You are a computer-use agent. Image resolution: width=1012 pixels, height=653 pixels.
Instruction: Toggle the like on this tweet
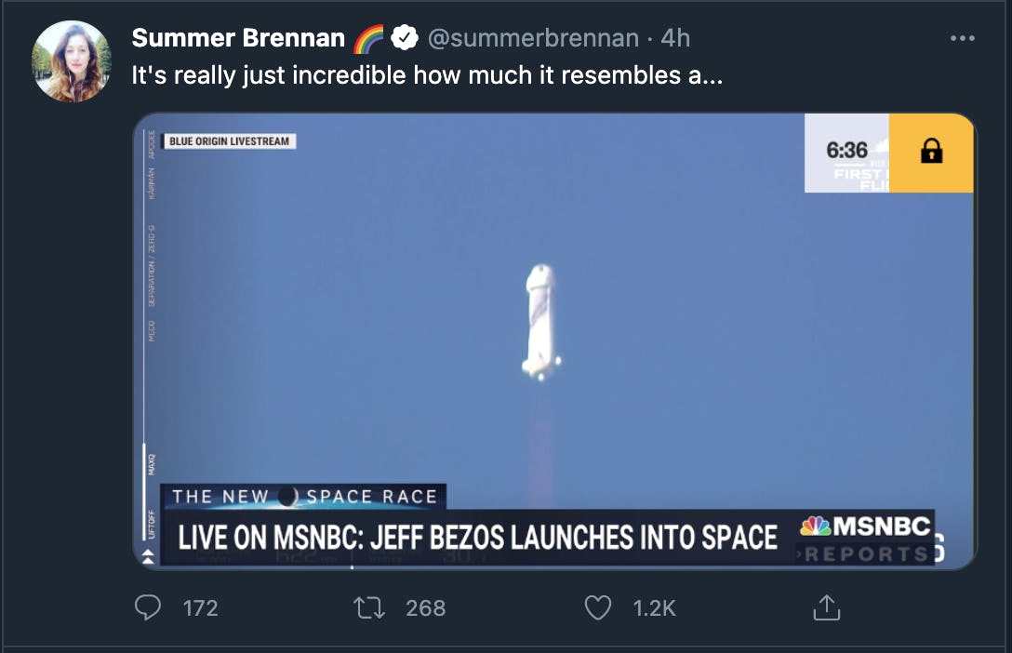click(x=598, y=607)
